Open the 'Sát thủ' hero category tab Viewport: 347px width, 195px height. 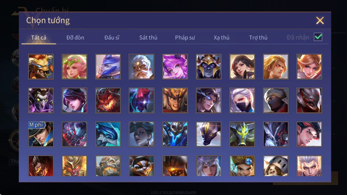(148, 38)
